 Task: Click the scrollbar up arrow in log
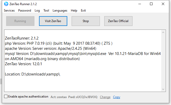(163, 33)
